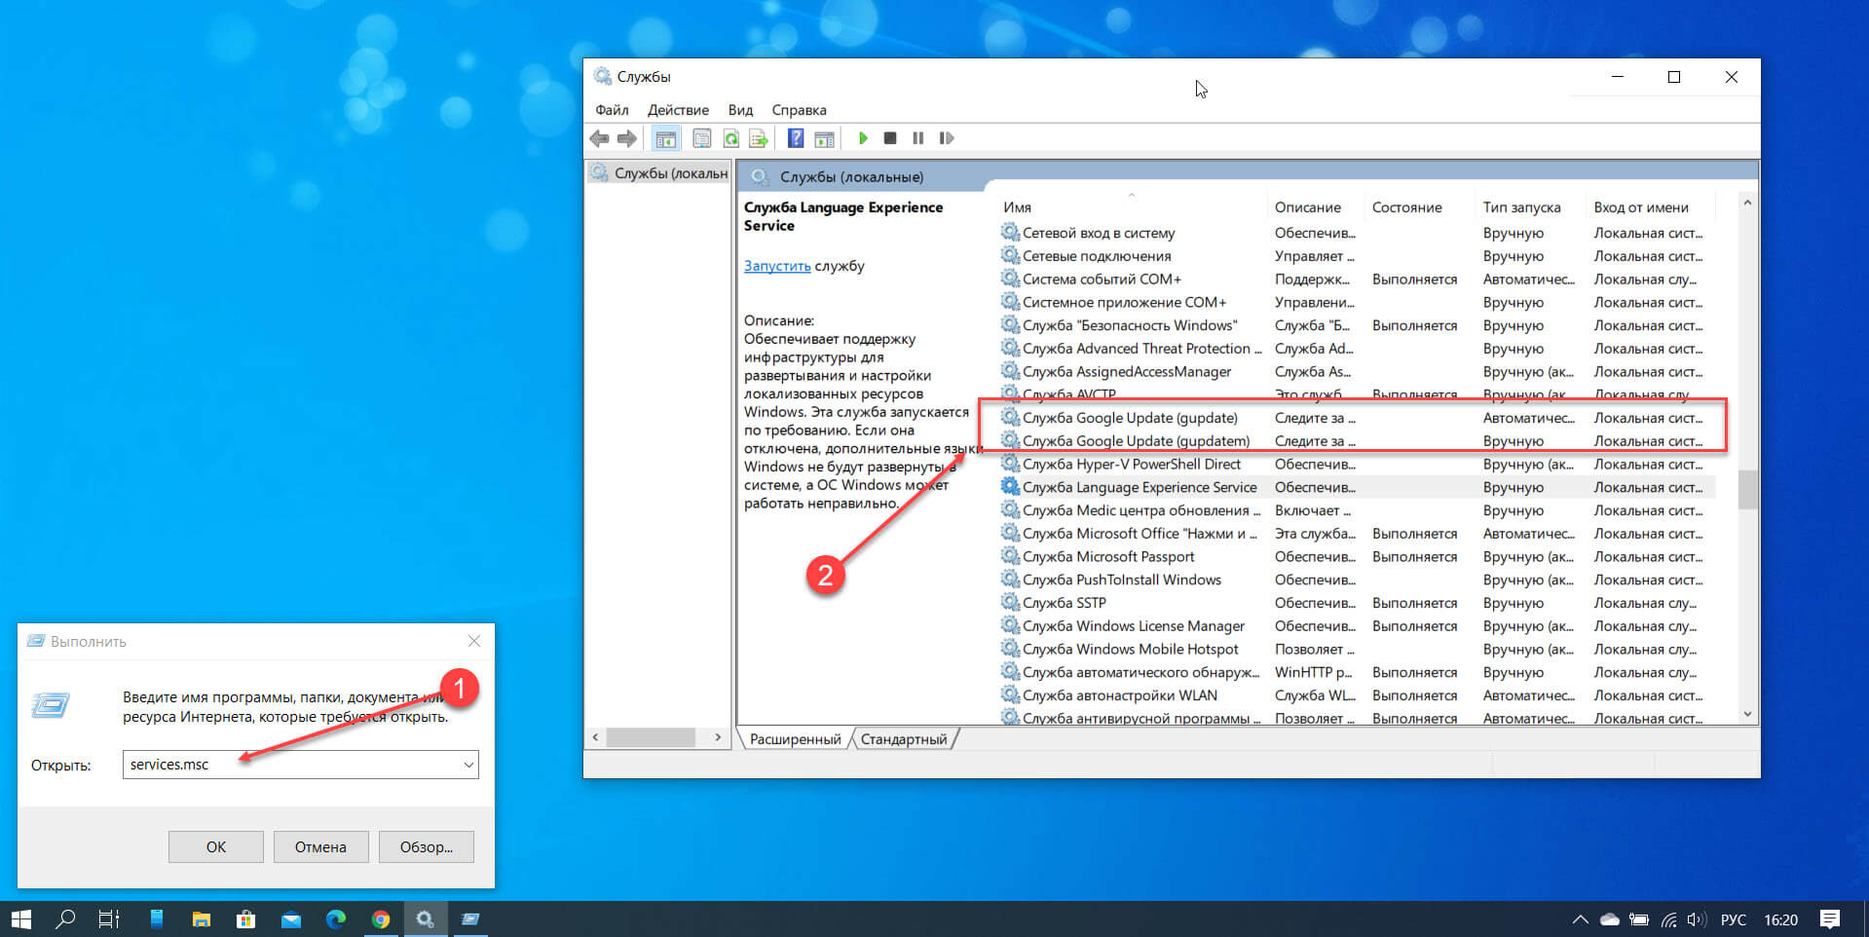Select Сетевые подключения service
This screenshot has width=1869, height=937.
pos(1357,256)
